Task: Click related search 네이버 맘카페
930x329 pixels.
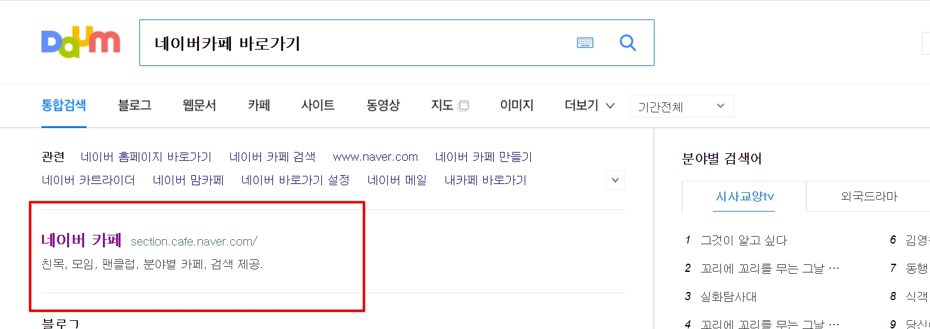Action: pos(188,180)
